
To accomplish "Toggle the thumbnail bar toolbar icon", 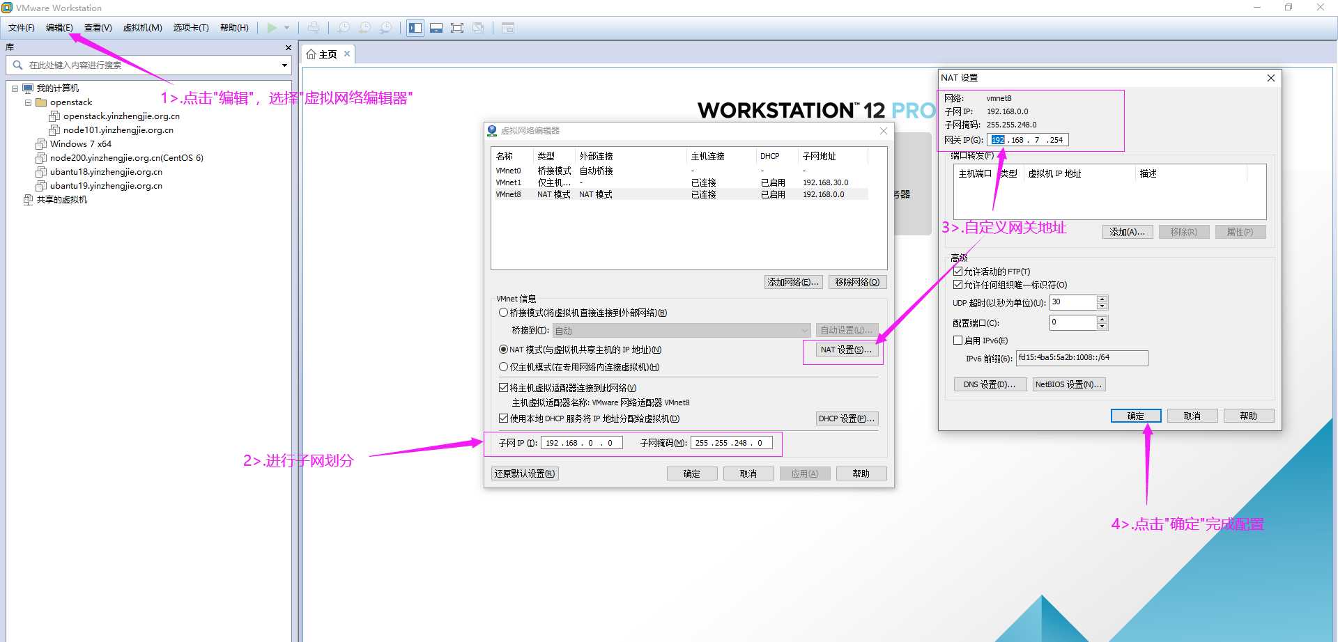I will pyautogui.click(x=436, y=28).
